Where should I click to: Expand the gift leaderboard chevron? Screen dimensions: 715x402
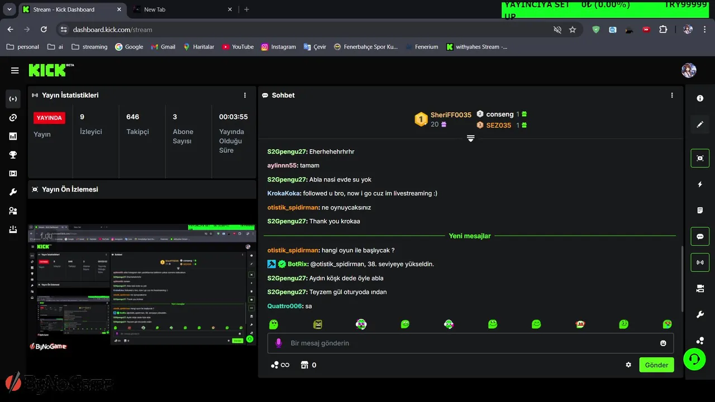point(470,138)
